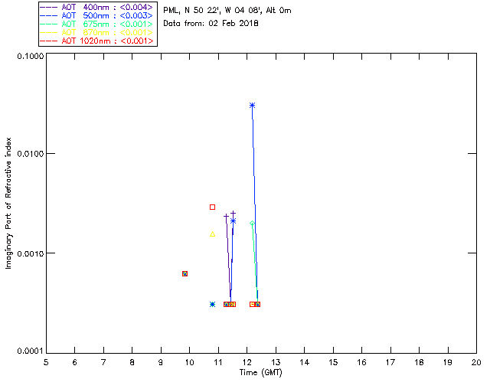This screenshot has width=490, height=392.
Task: Click the AOT 675nm legend entry
Action: point(96,24)
